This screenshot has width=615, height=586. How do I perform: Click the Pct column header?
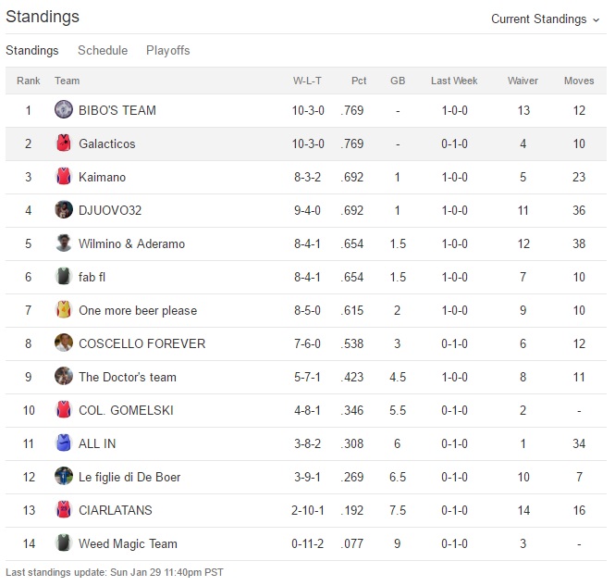[359, 81]
